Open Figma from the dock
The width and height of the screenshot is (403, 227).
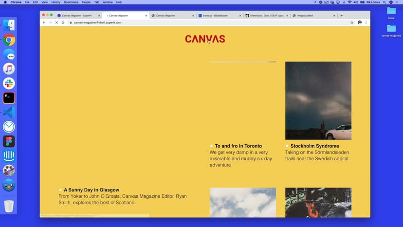(x=9, y=141)
